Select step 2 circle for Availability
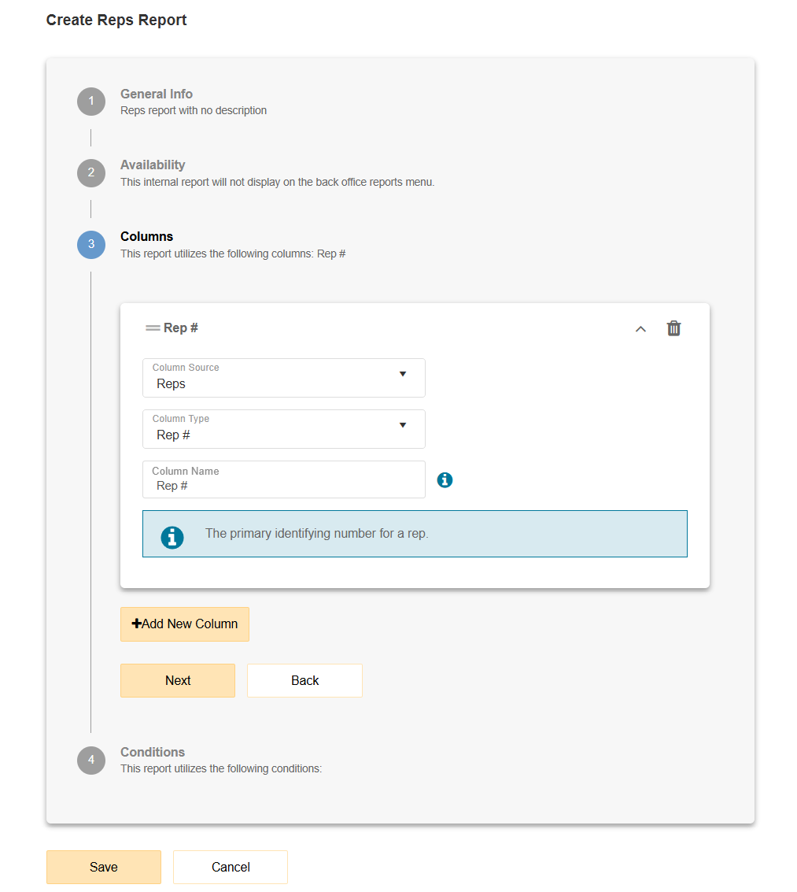797x892 pixels. click(x=90, y=172)
